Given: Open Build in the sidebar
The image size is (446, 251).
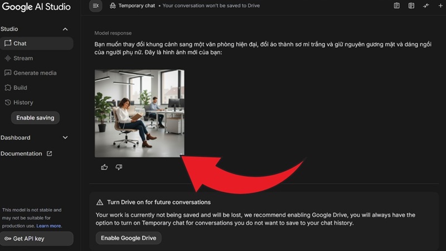Looking at the screenshot, I should coord(36,88).
